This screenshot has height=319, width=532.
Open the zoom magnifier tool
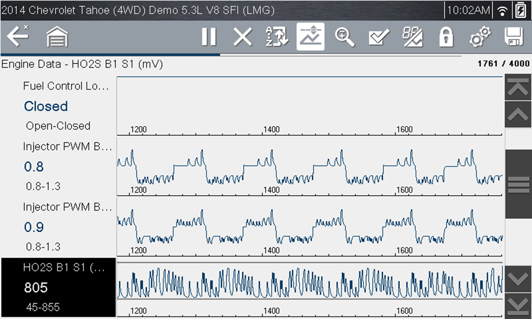[x=344, y=37]
